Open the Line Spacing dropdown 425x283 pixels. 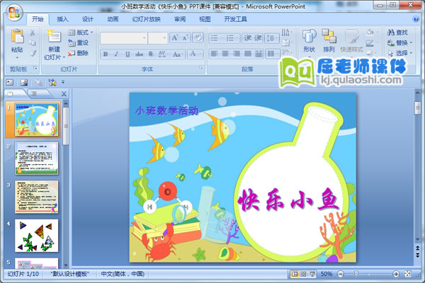click(x=272, y=38)
